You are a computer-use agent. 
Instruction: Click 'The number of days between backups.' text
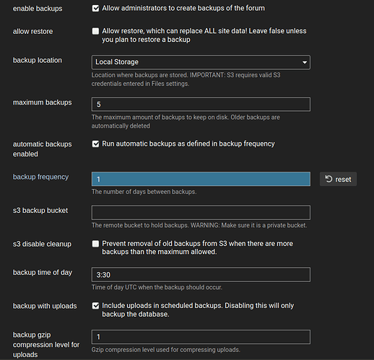pyautogui.click(x=144, y=192)
